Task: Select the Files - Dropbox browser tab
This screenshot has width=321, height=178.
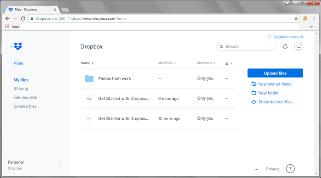Action: click(x=32, y=10)
